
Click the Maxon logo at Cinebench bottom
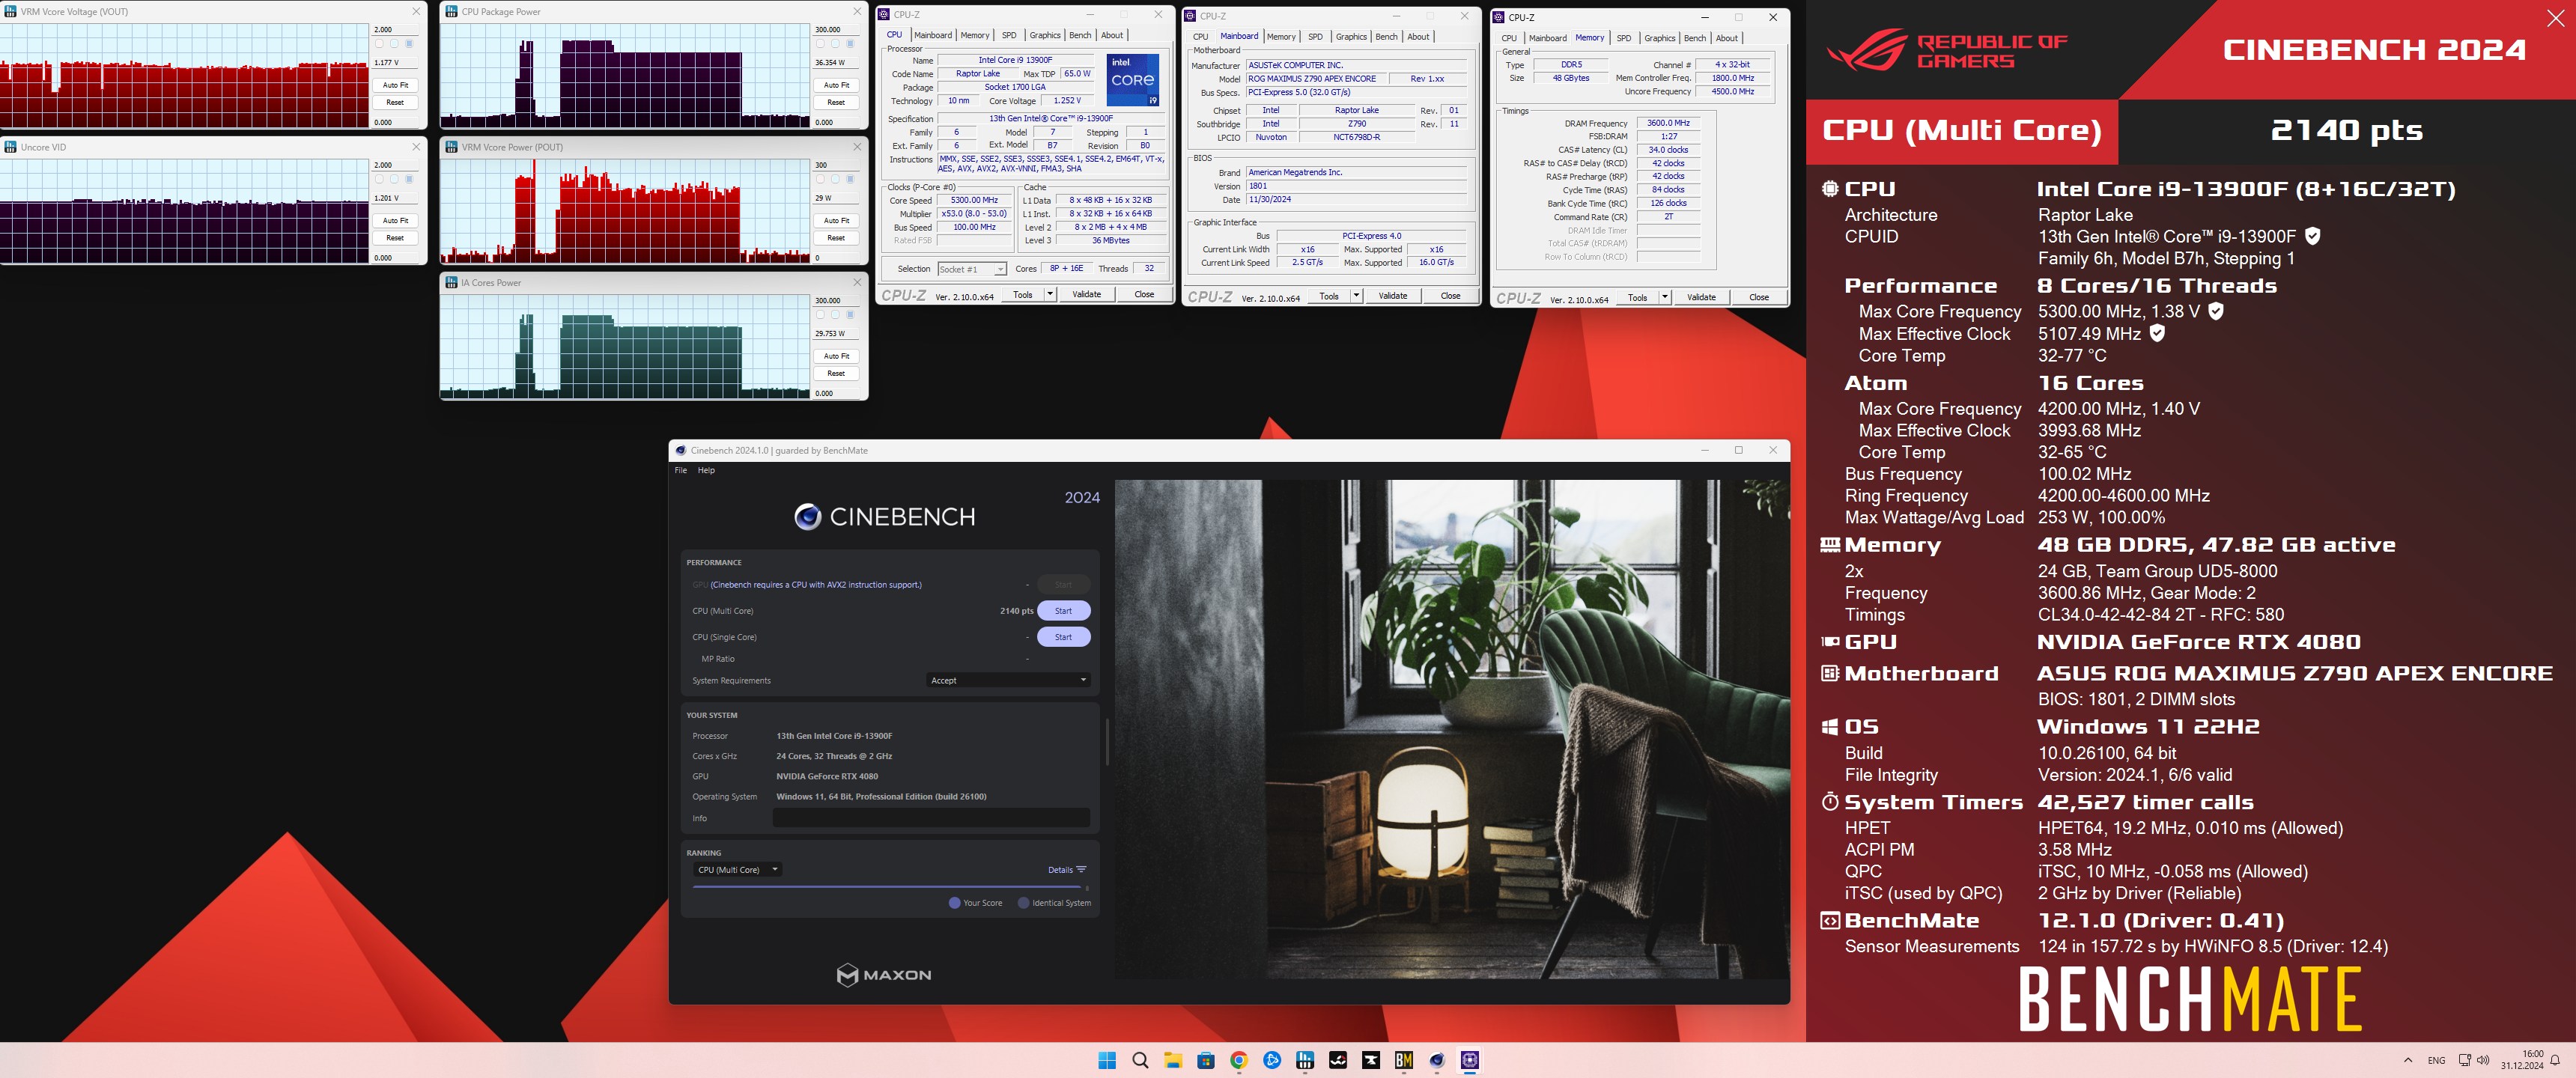pos(884,974)
